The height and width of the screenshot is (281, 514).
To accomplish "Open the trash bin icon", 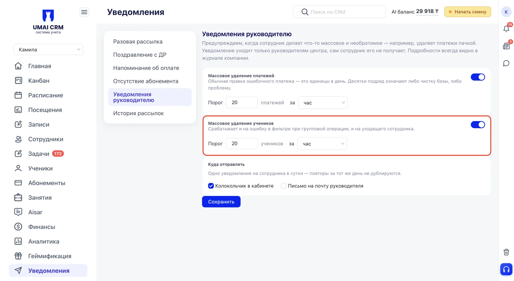I will click(x=506, y=252).
